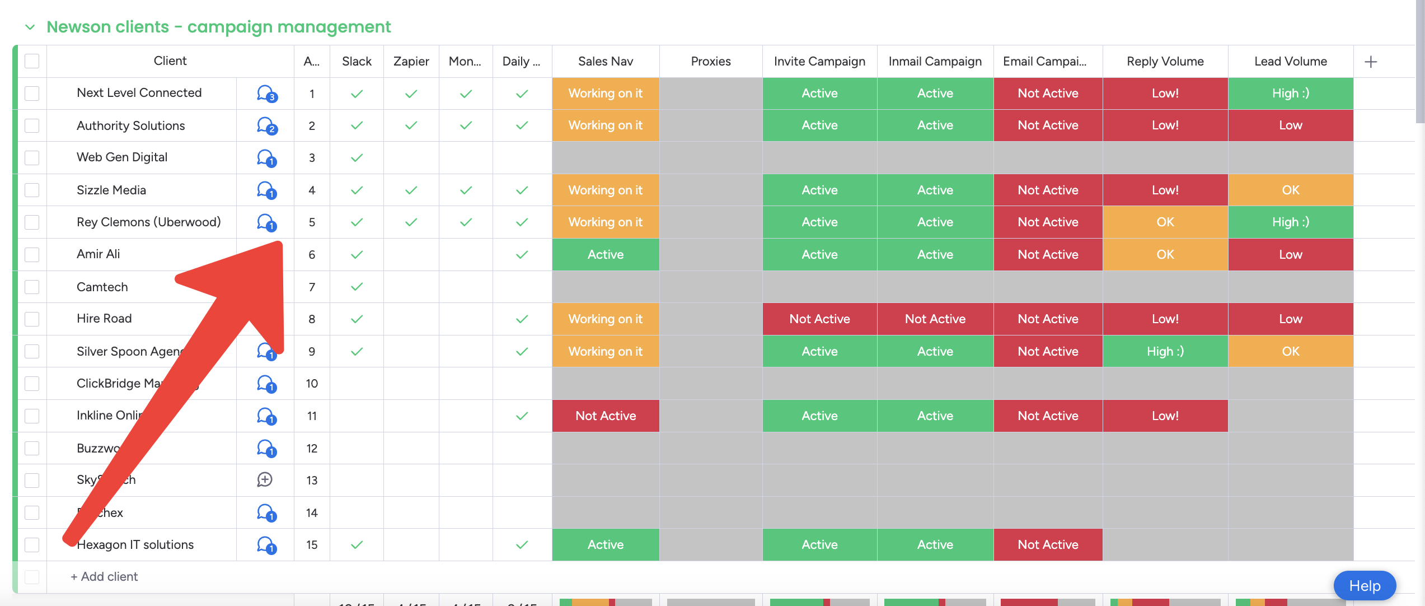
Task: Check the Camtech row checkbox
Action: tap(32, 287)
